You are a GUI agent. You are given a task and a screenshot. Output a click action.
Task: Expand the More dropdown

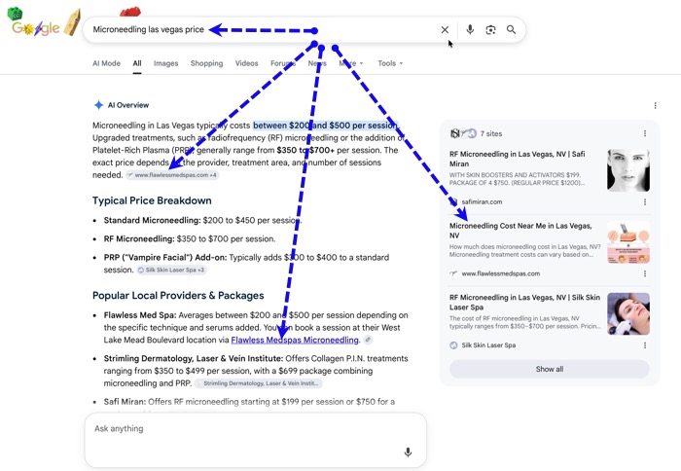(x=351, y=63)
